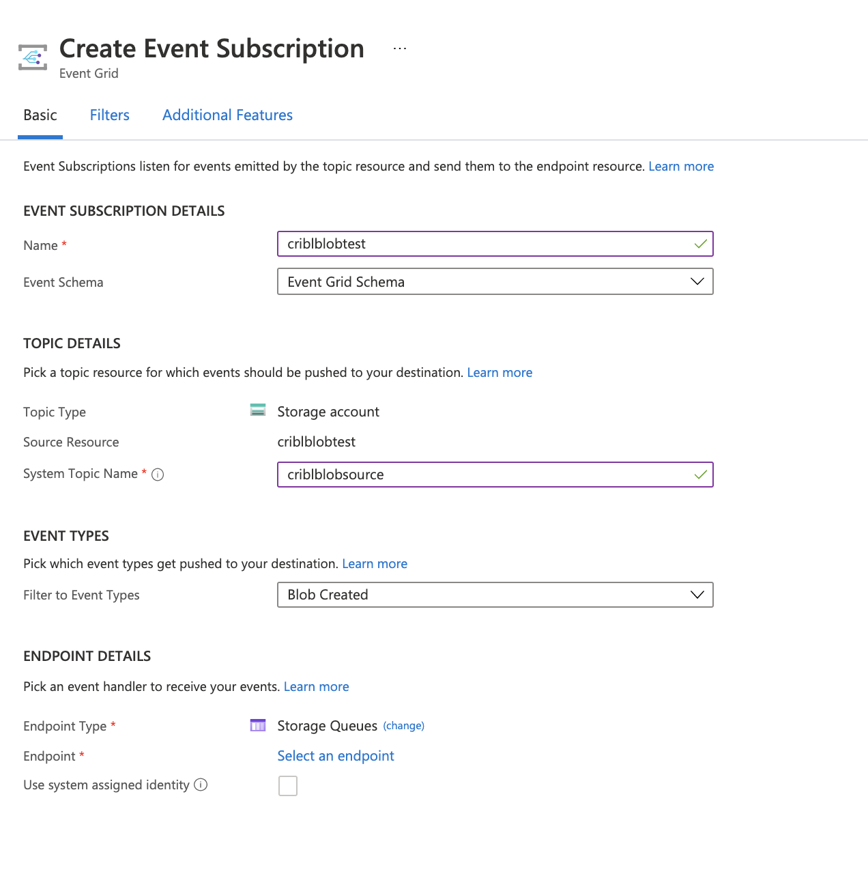Click Learn more in the Topic Details section
868x874 pixels.
pyautogui.click(x=500, y=372)
